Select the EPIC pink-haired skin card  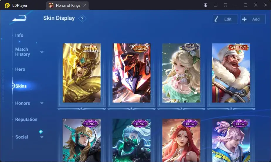[231, 140]
